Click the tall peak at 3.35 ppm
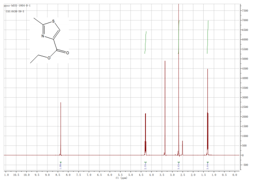This screenshot has height=184, width=260. (165, 108)
